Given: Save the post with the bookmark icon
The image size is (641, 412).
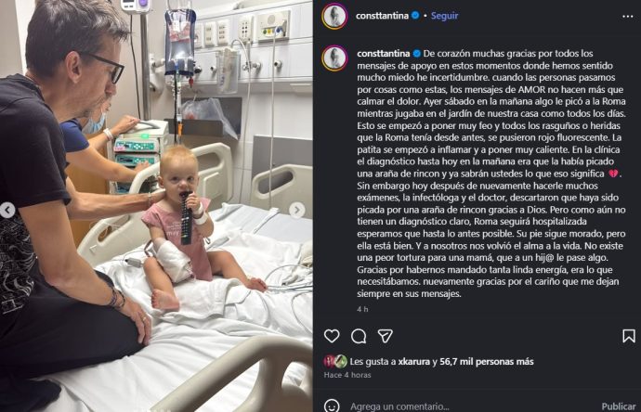Looking at the screenshot, I should [629, 336].
